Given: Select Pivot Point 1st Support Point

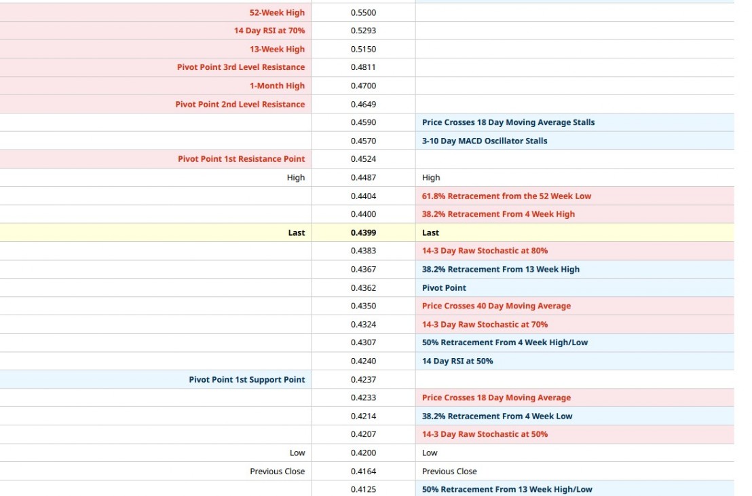Looking at the screenshot, I should [x=246, y=379].
